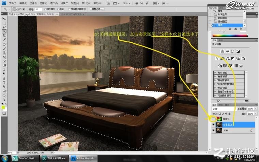Add a Levels adjustment
Viewport: 259px width, 162px height.
(228, 51)
